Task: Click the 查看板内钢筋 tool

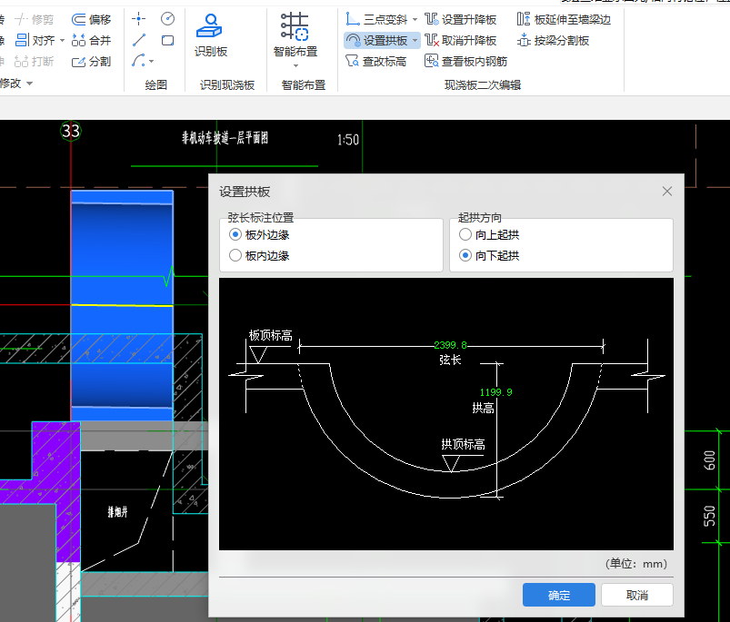Action: coord(465,62)
